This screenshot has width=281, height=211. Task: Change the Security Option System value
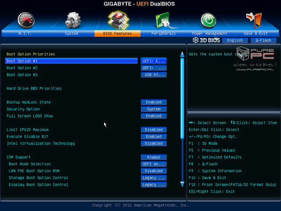(154, 109)
